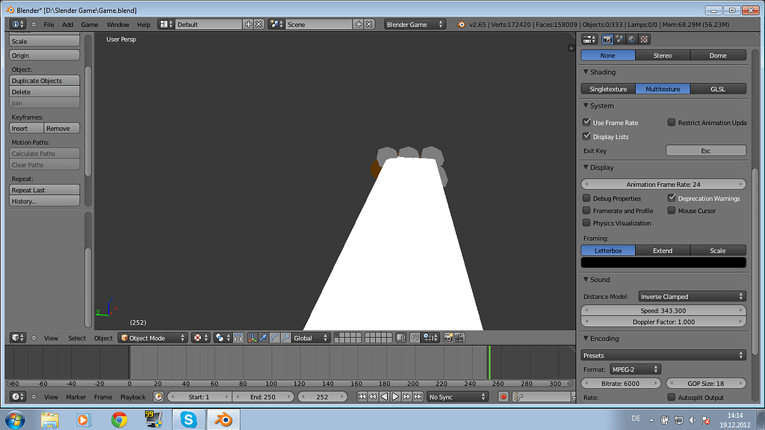The height and width of the screenshot is (430, 765).
Task: Toggle Deprecation Warnings checkbox
Action: click(x=672, y=198)
